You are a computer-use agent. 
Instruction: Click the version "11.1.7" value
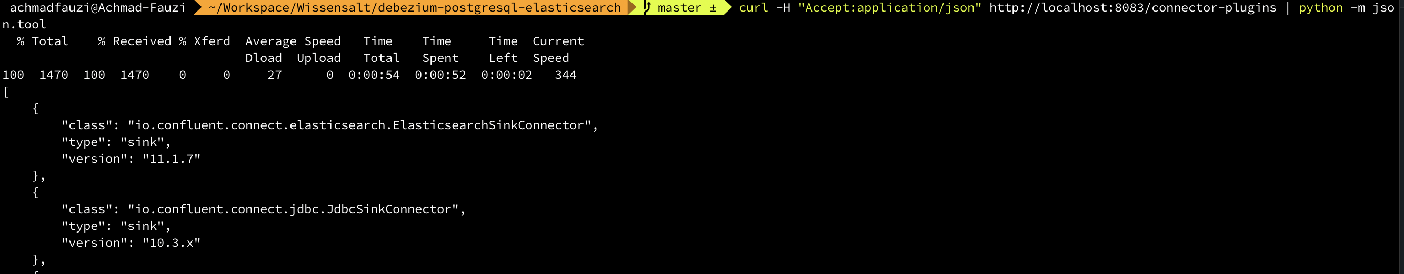click(x=172, y=159)
